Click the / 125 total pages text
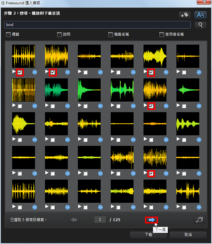This screenshot has width=212, height=244. coord(115,220)
